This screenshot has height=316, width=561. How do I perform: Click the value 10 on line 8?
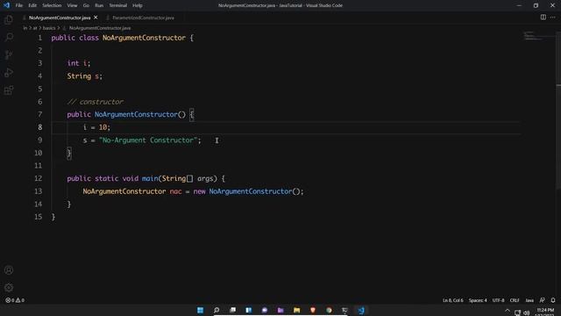[103, 127]
